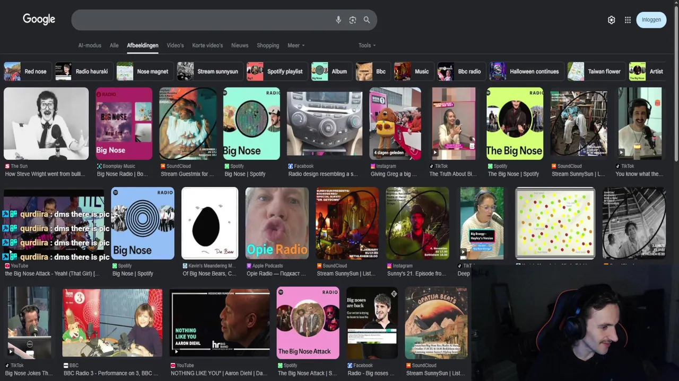Image resolution: width=679 pixels, height=381 pixels.
Task: Start voice search with microphone icon
Action: pos(338,20)
